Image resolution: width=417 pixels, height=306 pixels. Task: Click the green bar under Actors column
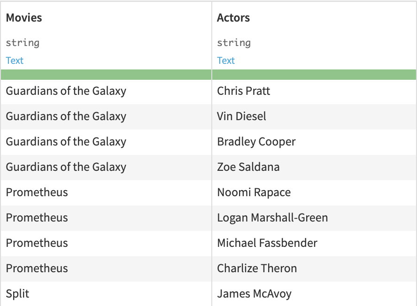point(314,75)
